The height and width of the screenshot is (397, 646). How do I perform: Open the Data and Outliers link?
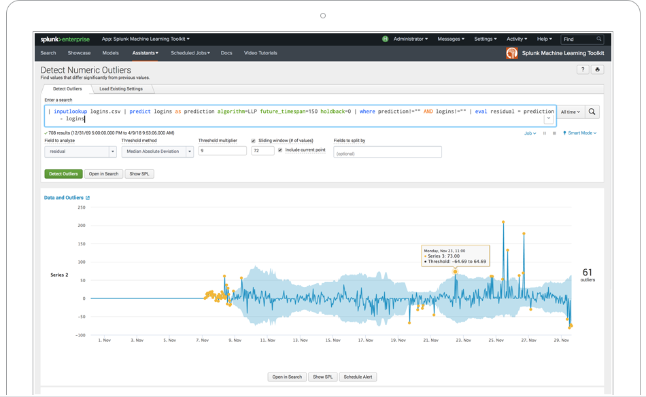click(x=63, y=197)
